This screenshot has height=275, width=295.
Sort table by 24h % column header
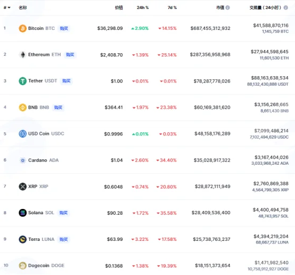point(143,7)
